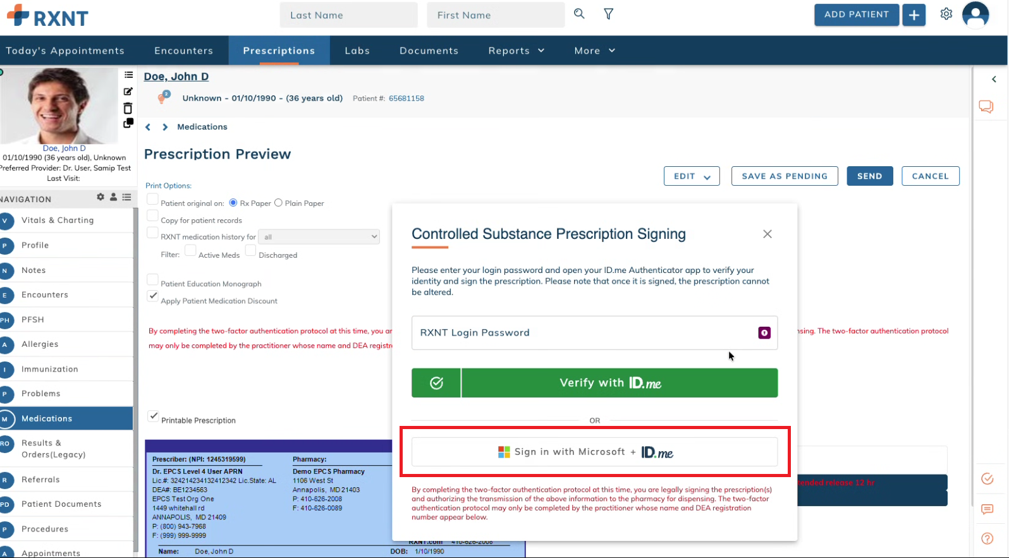Select the Plain Paper radio button
Viewport: 1009px width, 558px height.
278,203
